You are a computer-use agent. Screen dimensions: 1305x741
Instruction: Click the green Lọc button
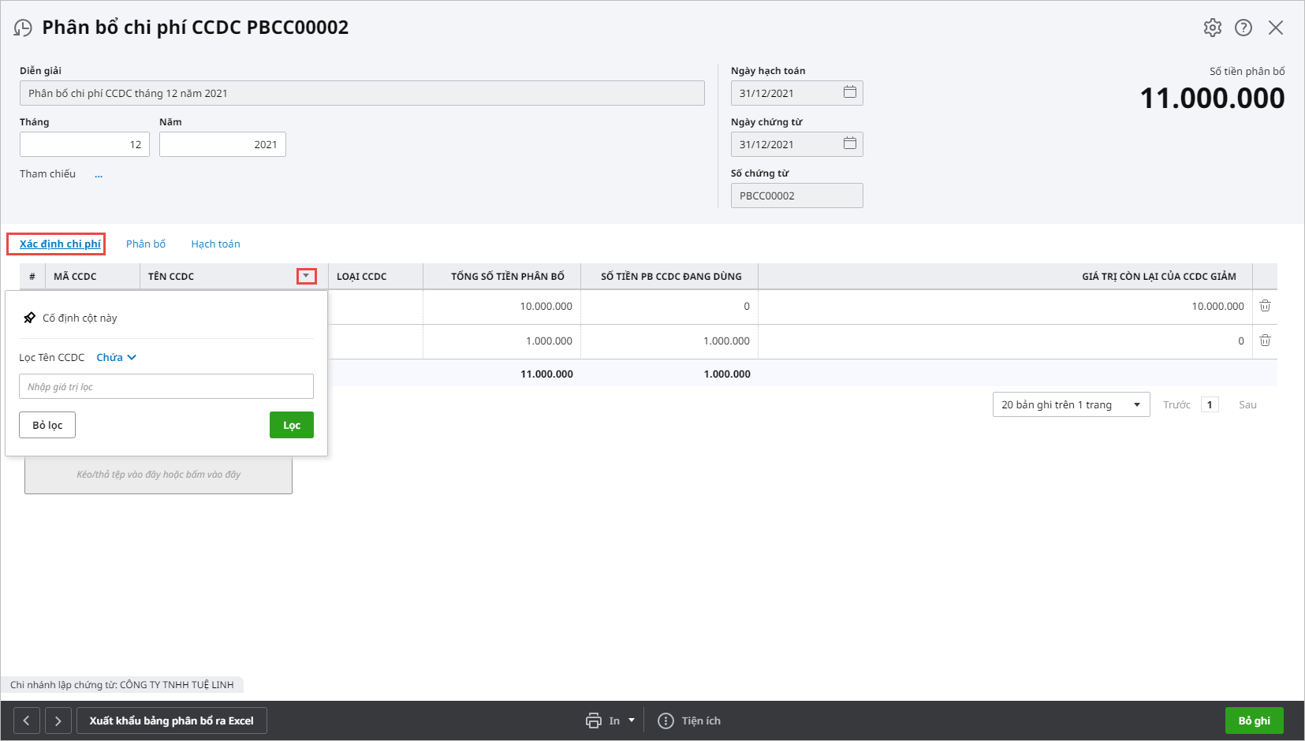tap(291, 425)
